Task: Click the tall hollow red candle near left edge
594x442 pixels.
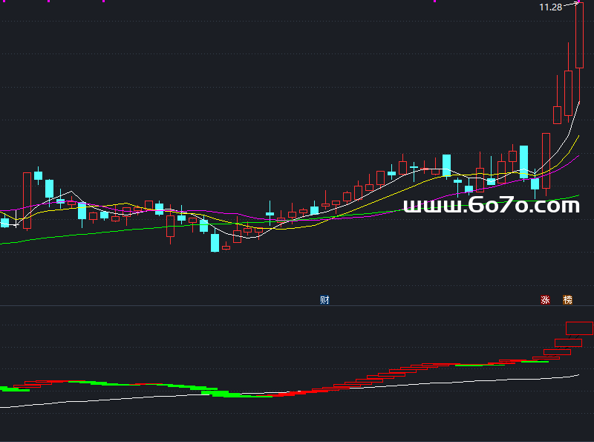Action: pyautogui.click(x=27, y=199)
